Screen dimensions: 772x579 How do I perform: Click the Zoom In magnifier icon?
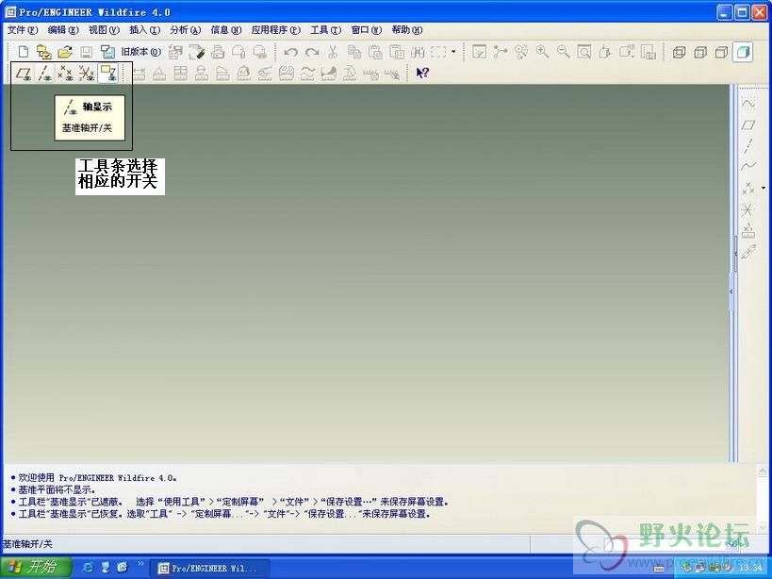[542, 51]
